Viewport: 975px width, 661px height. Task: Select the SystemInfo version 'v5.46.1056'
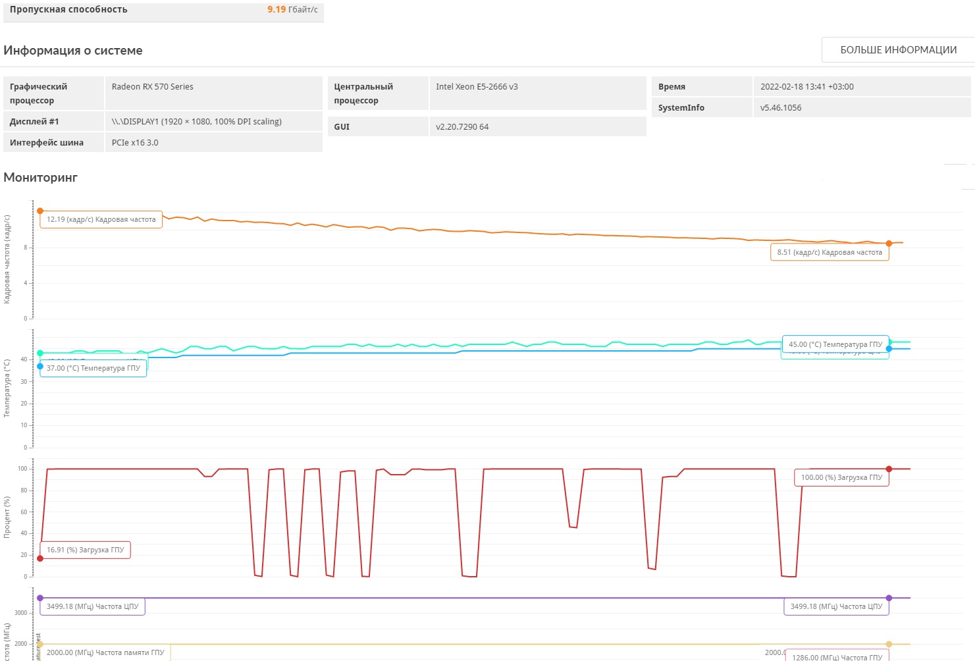pyautogui.click(x=781, y=108)
